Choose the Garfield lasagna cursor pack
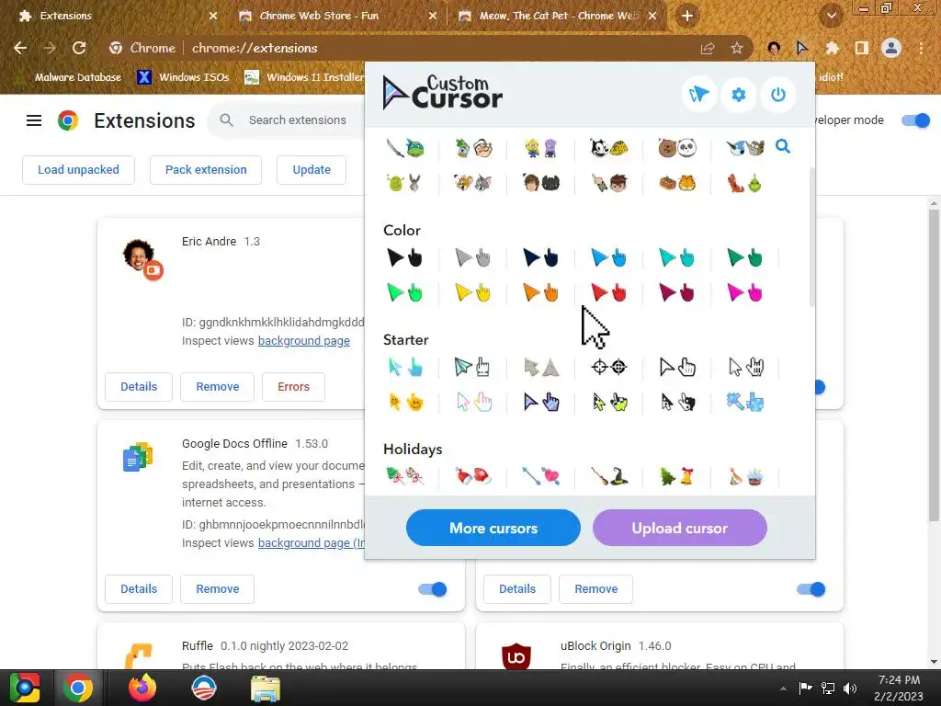The width and height of the screenshot is (941, 706). (677, 183)
